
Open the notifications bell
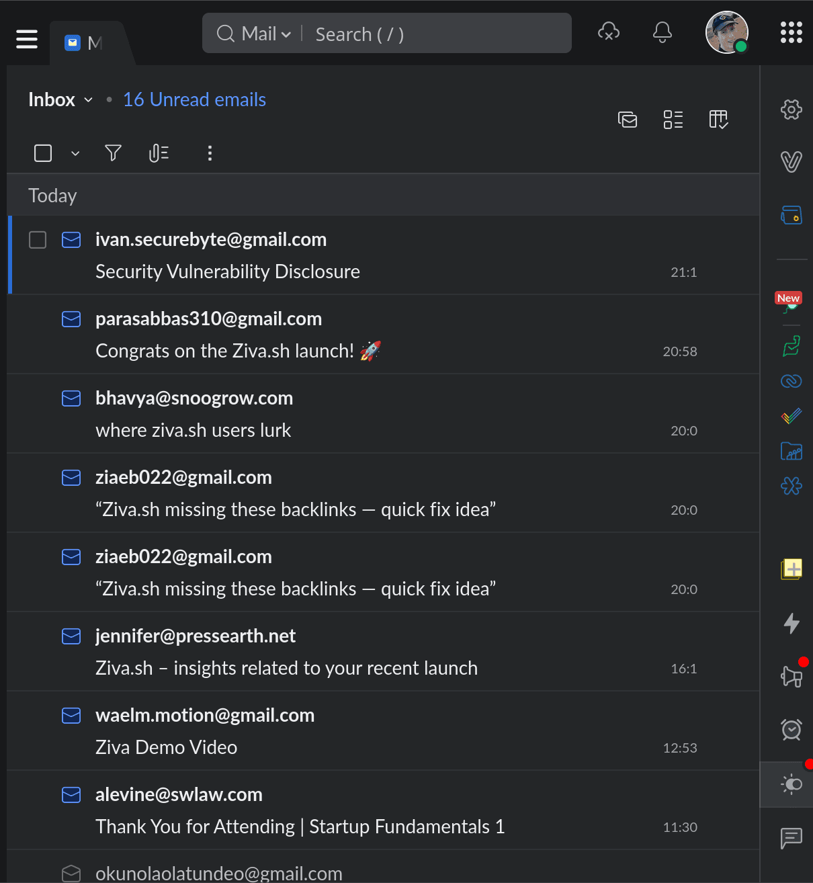[662, 32]
